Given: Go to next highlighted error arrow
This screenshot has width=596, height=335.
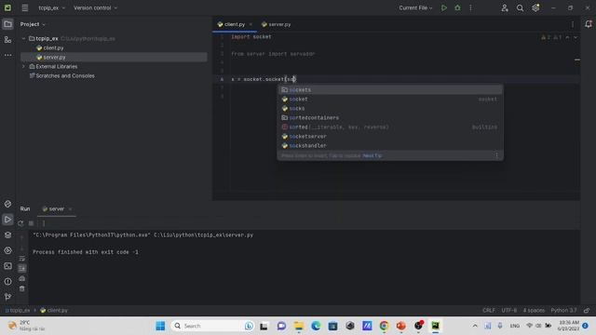Looking at the screenshot, I should coord(576,37).
